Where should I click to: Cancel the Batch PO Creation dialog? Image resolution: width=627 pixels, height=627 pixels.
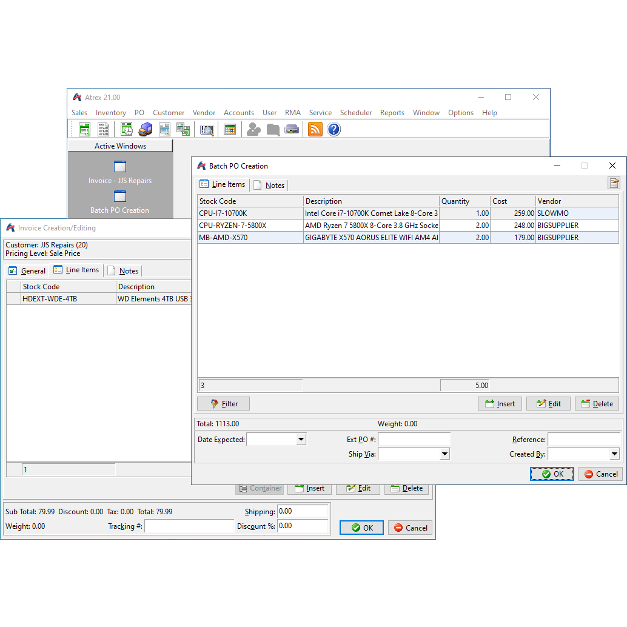tap(600, 474)
